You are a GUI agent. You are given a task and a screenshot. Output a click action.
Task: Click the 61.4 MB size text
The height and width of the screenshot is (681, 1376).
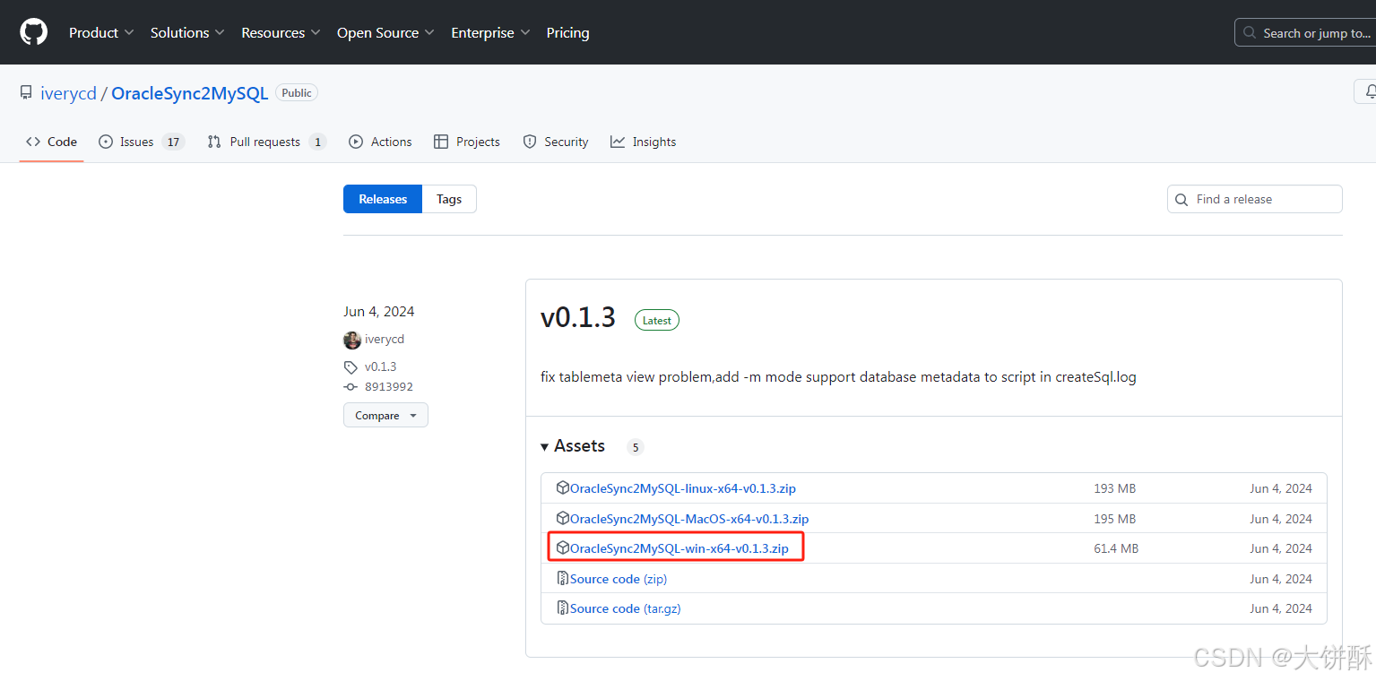coord(1116,548)
